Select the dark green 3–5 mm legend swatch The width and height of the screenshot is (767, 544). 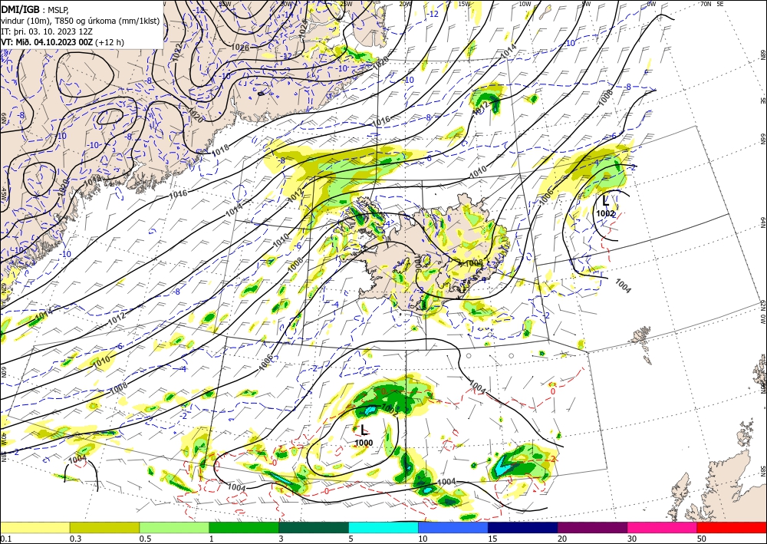pos(314,527)
